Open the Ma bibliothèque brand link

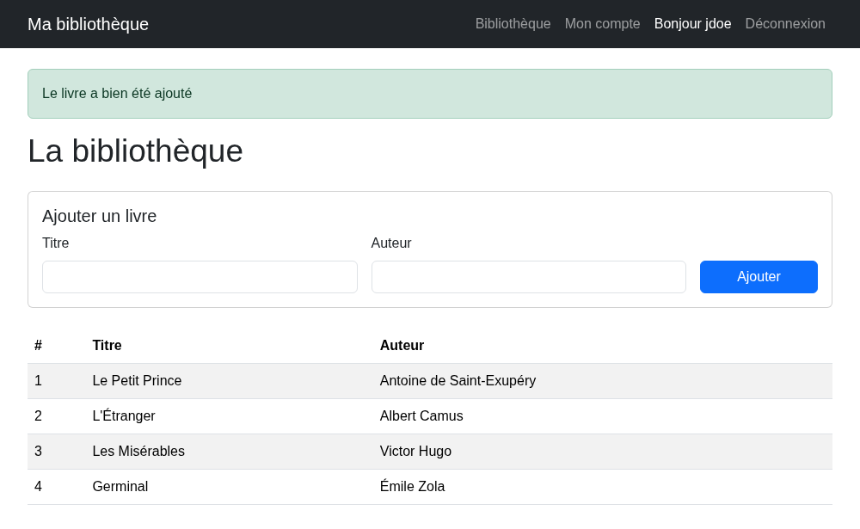(88, 24)
